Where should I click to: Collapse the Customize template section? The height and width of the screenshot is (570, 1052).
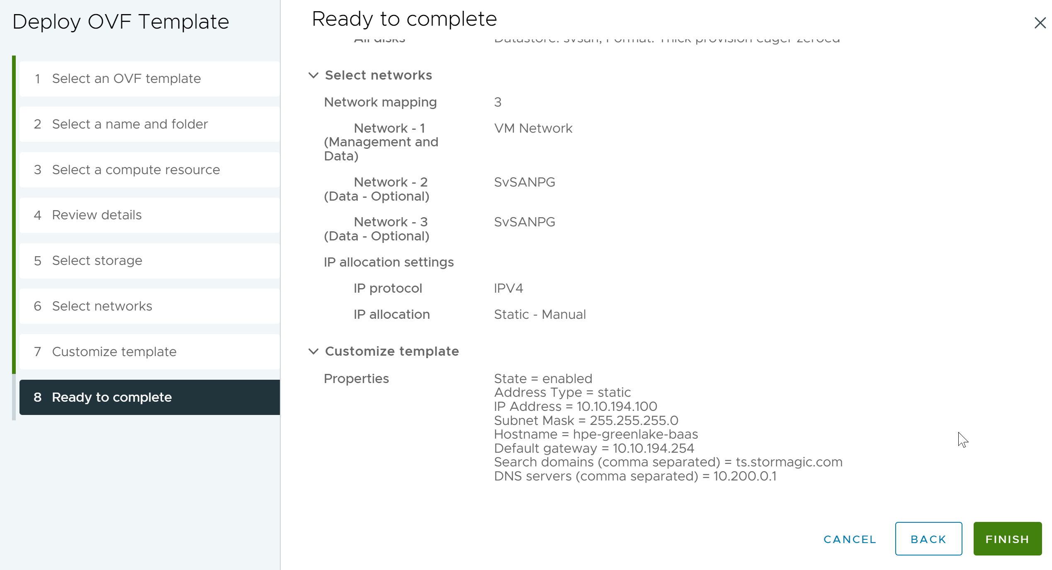(x=313, y=352)
